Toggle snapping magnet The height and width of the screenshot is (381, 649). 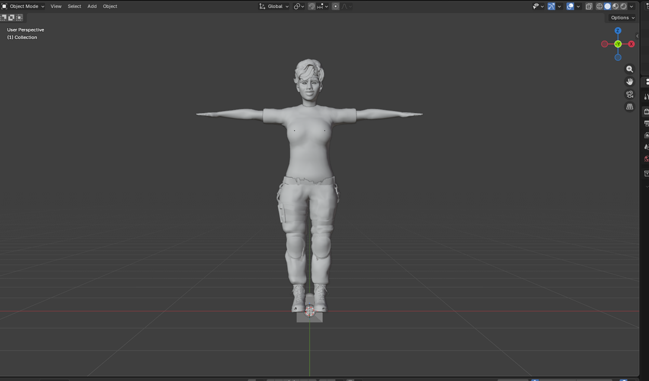(x=312, y=6)
